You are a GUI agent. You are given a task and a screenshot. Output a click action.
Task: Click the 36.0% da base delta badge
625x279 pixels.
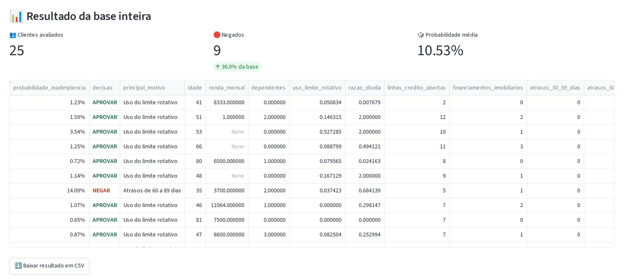point(237,67)
